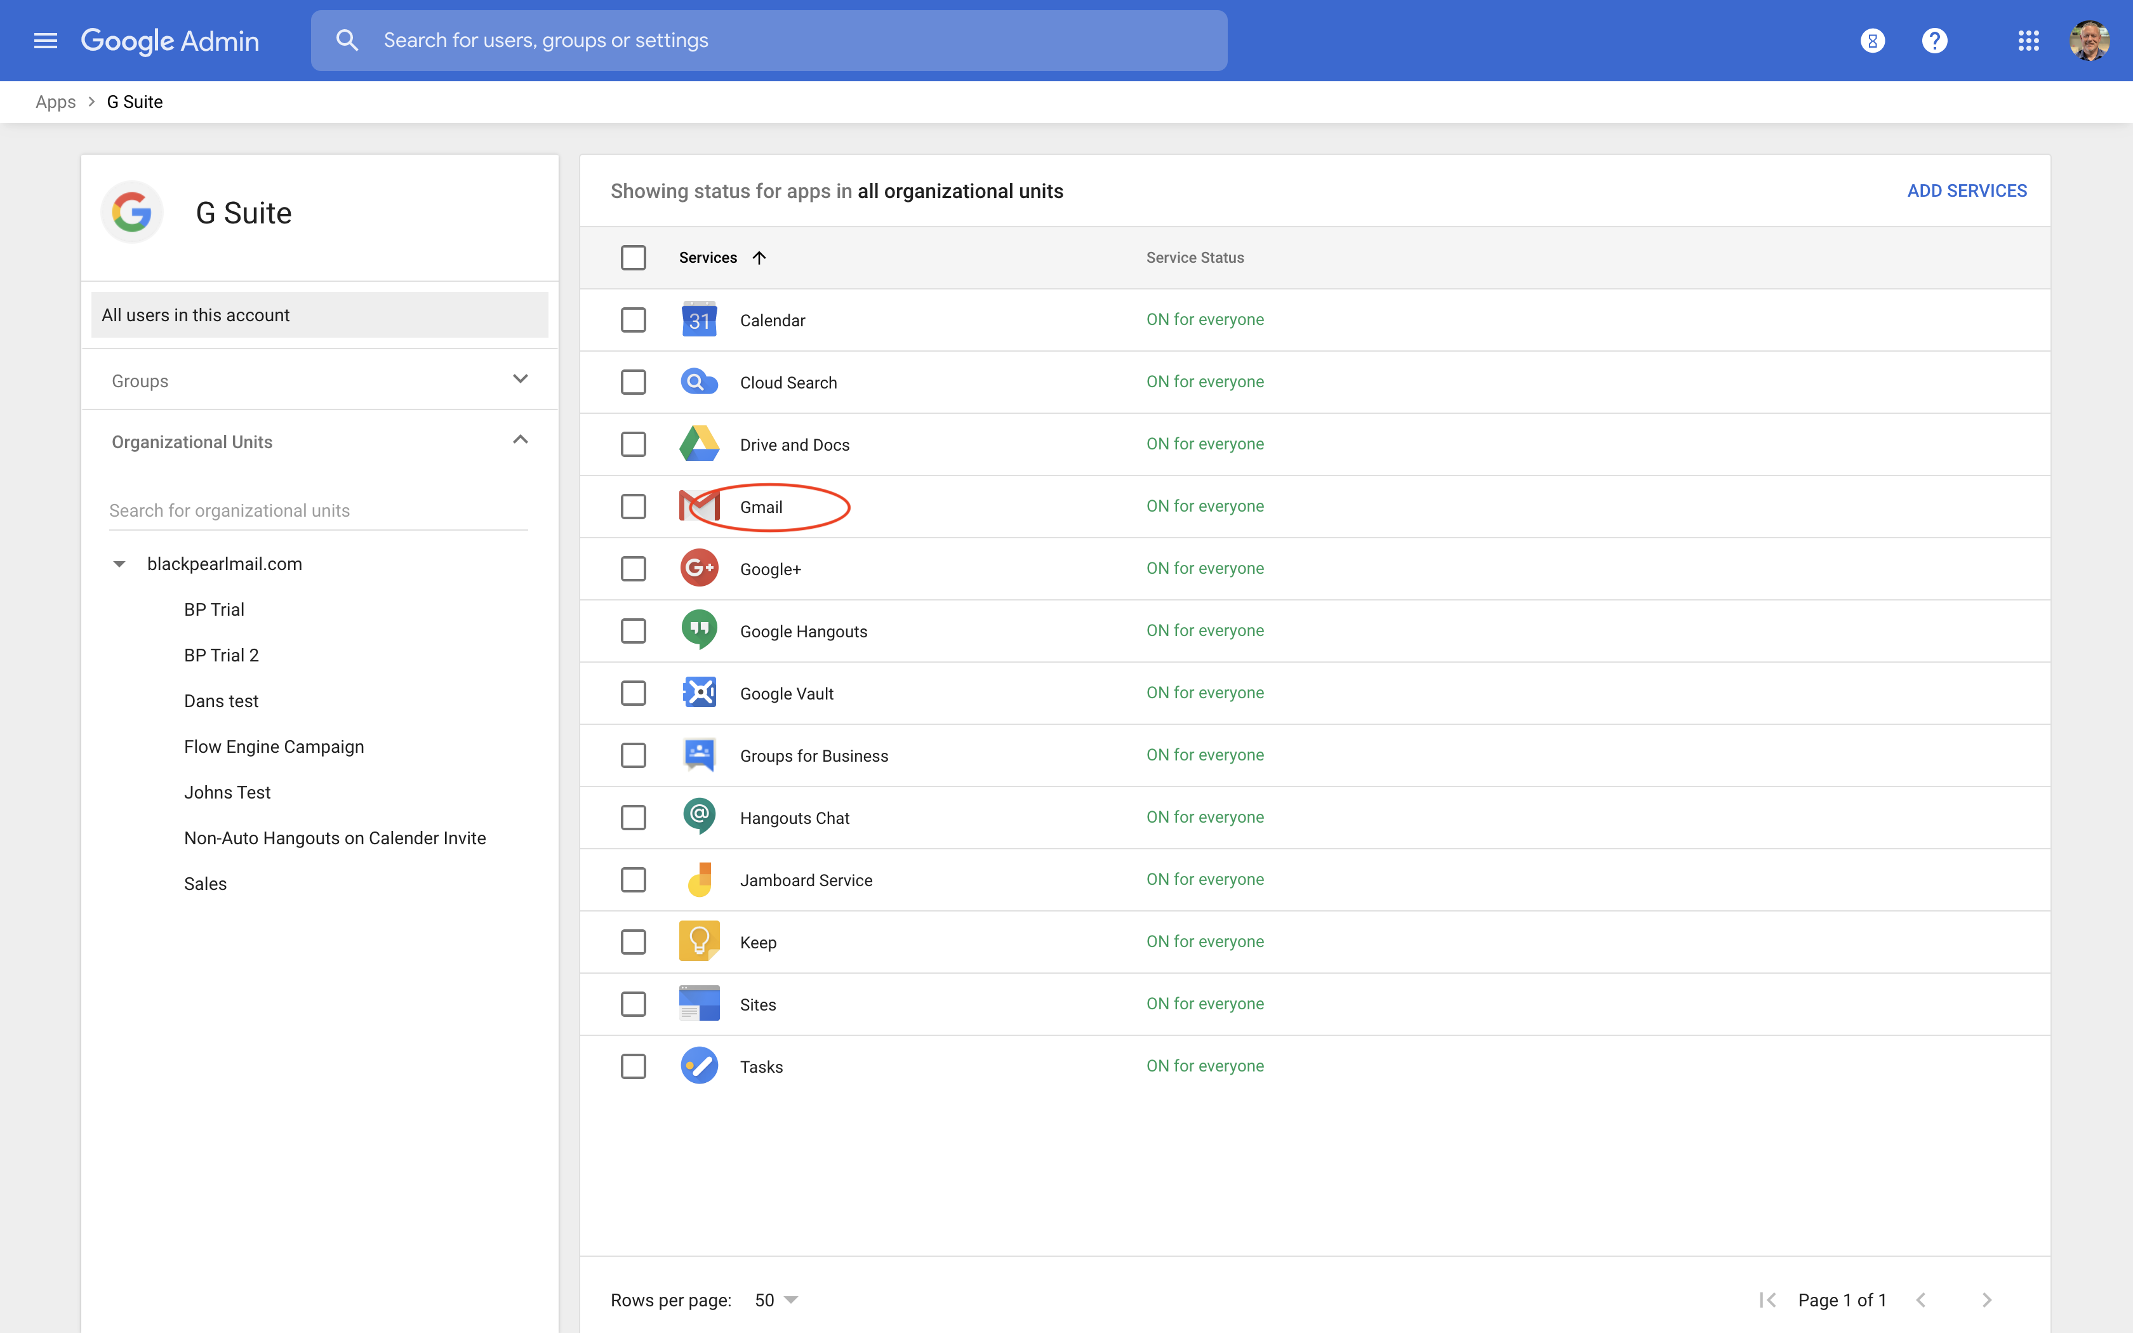Open the hamburger main menu
This screenshot has height=1333, width=2133.
pyautogui.click(x=45, y=41)
